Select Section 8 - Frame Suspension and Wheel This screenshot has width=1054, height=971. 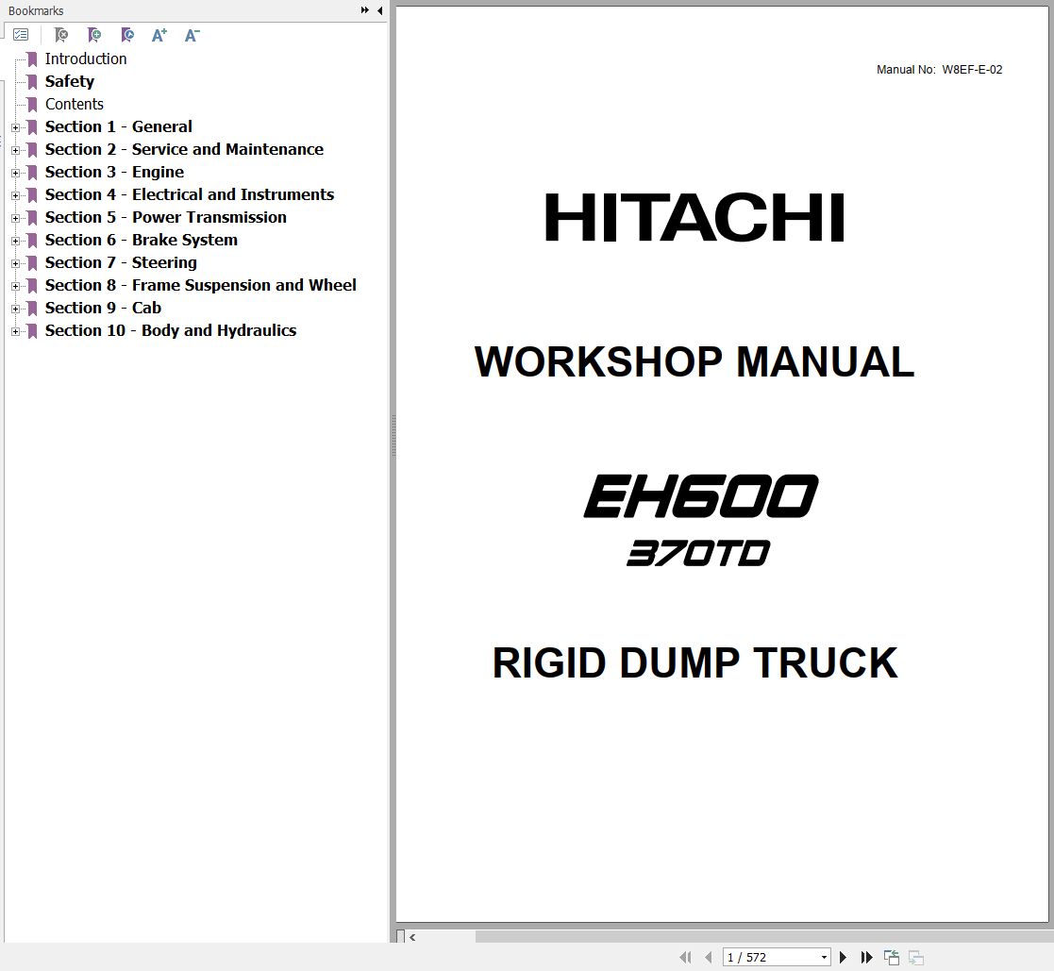(200, 285)
